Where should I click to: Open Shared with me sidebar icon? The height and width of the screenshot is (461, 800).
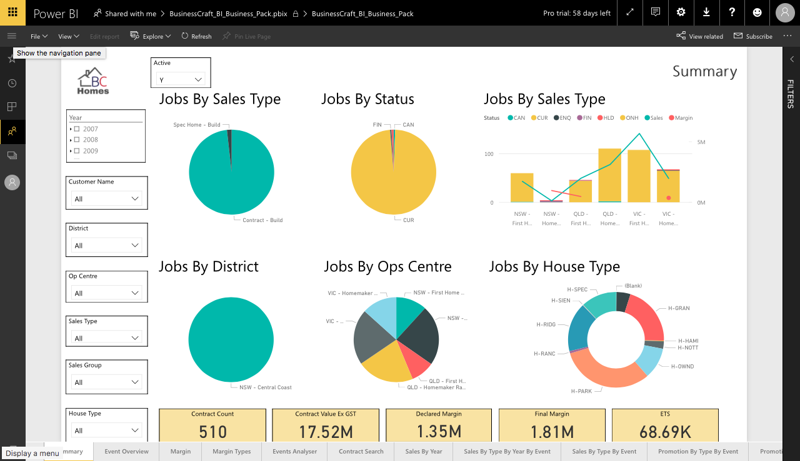(x=12, y=131)
